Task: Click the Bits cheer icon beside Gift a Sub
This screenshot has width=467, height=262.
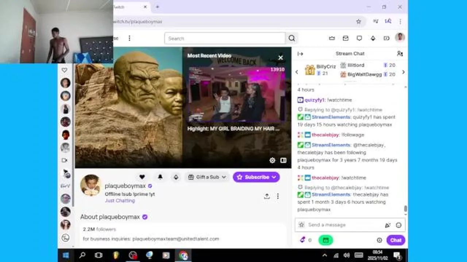Action: point(176,177)
